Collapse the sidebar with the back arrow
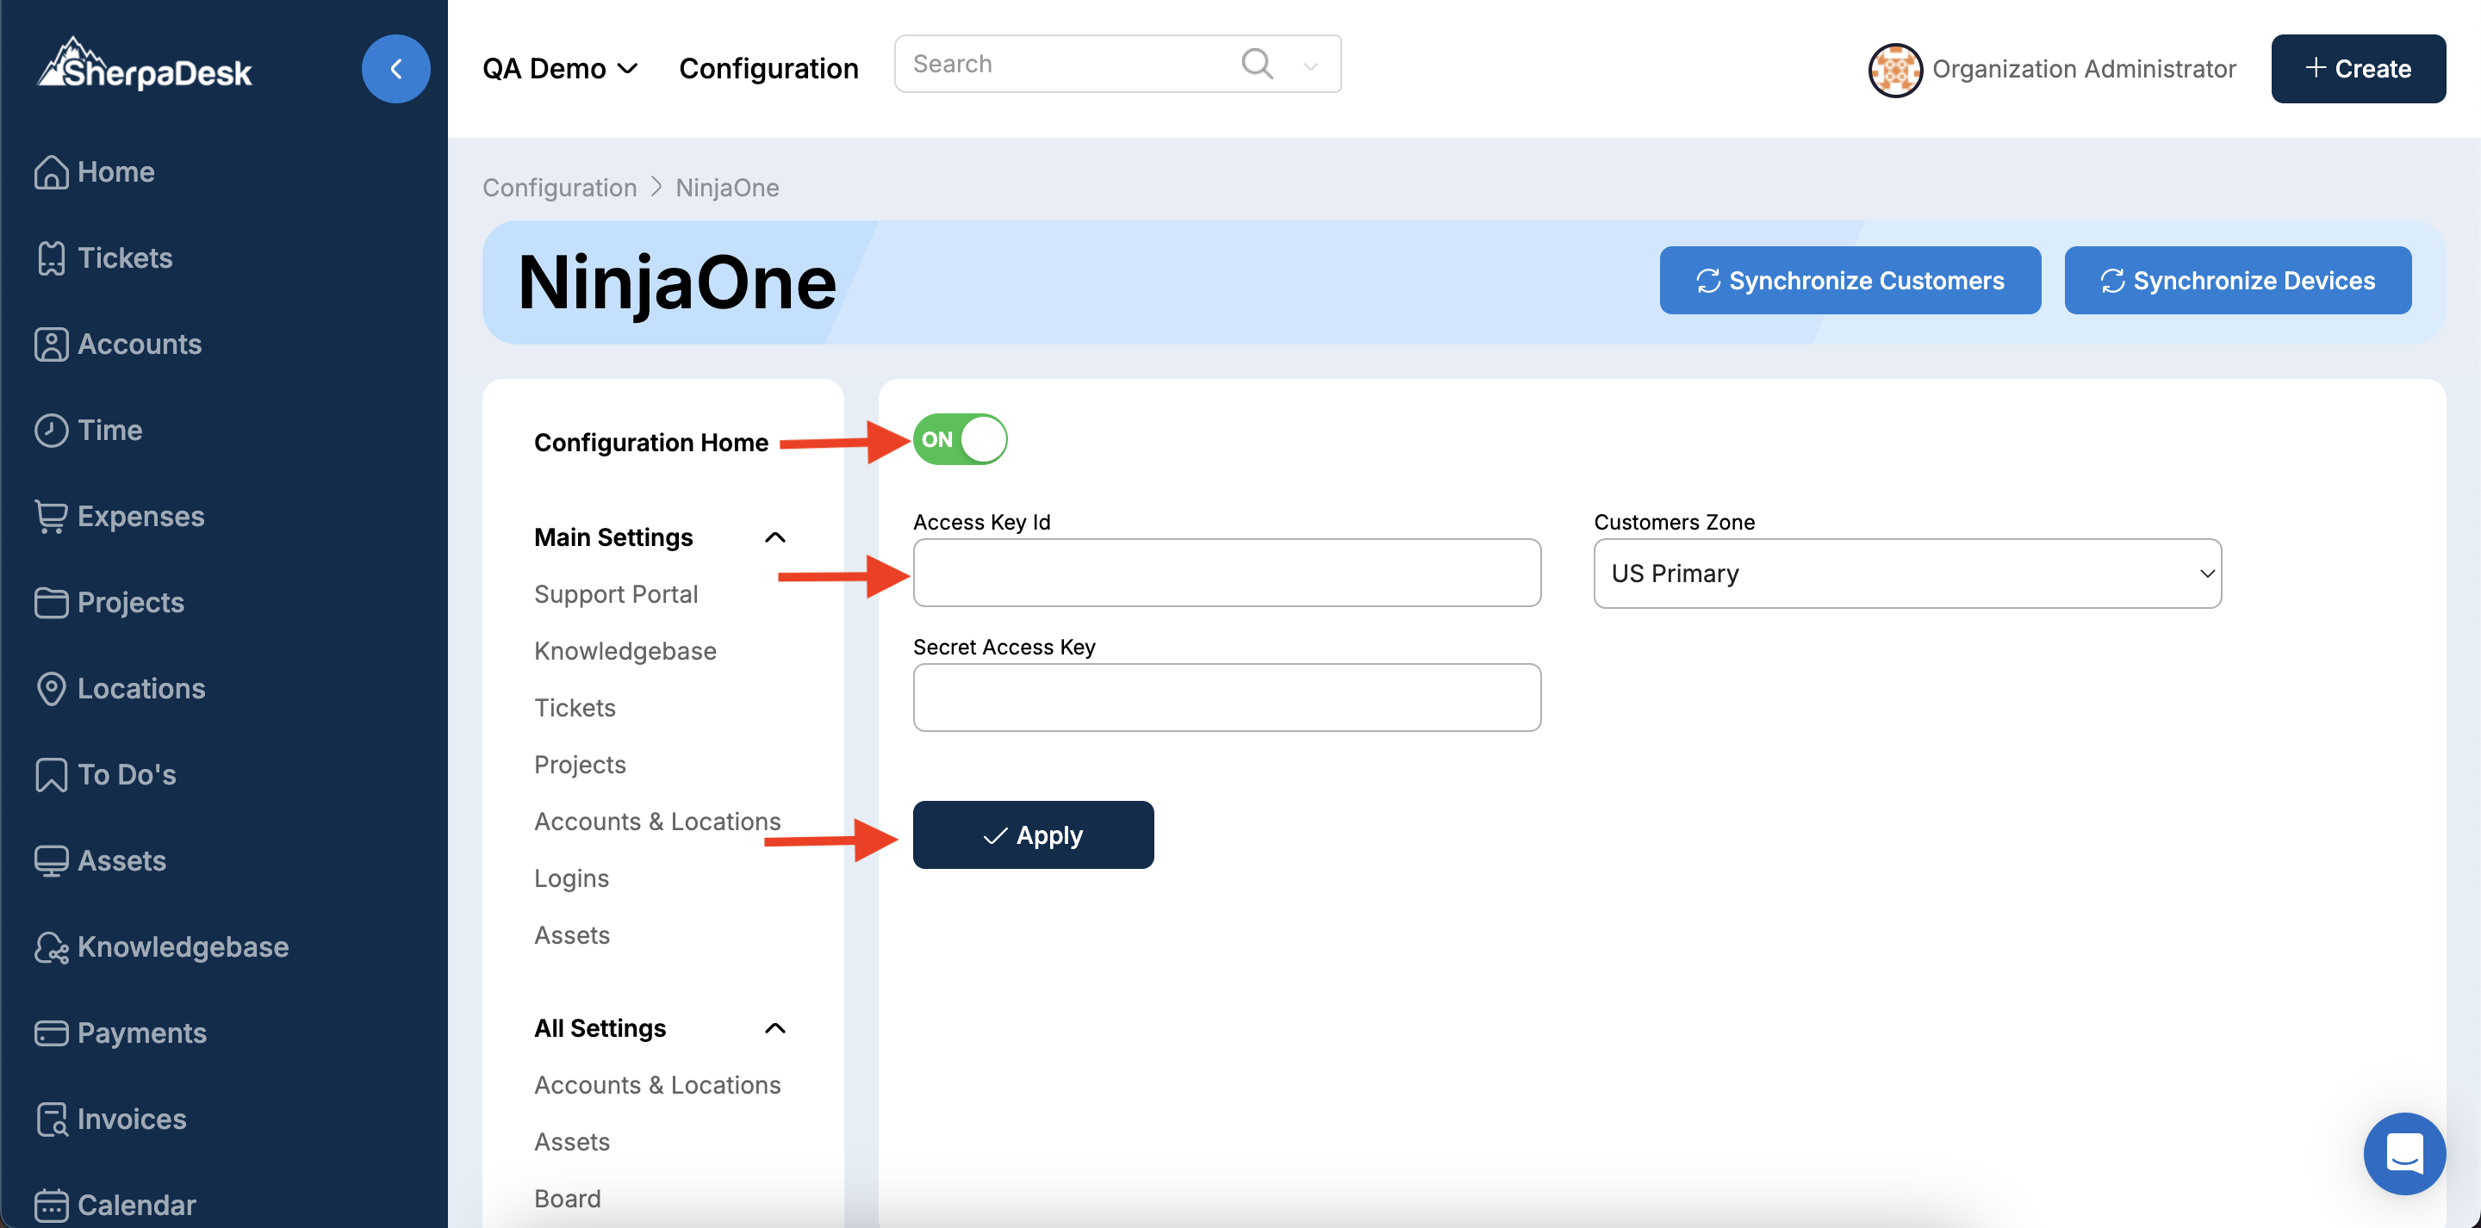This screenshot has height=1228, width=2481. coord(396,68)
